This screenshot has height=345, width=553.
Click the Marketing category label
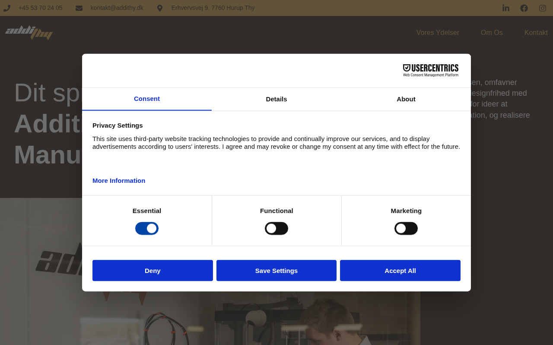pyautogui.click(x=406, y=211)
